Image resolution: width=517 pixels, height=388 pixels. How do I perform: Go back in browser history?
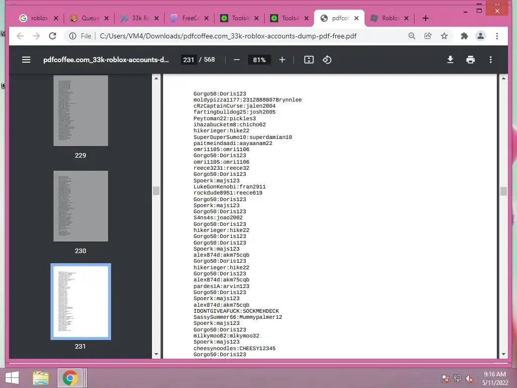(20, 36)
